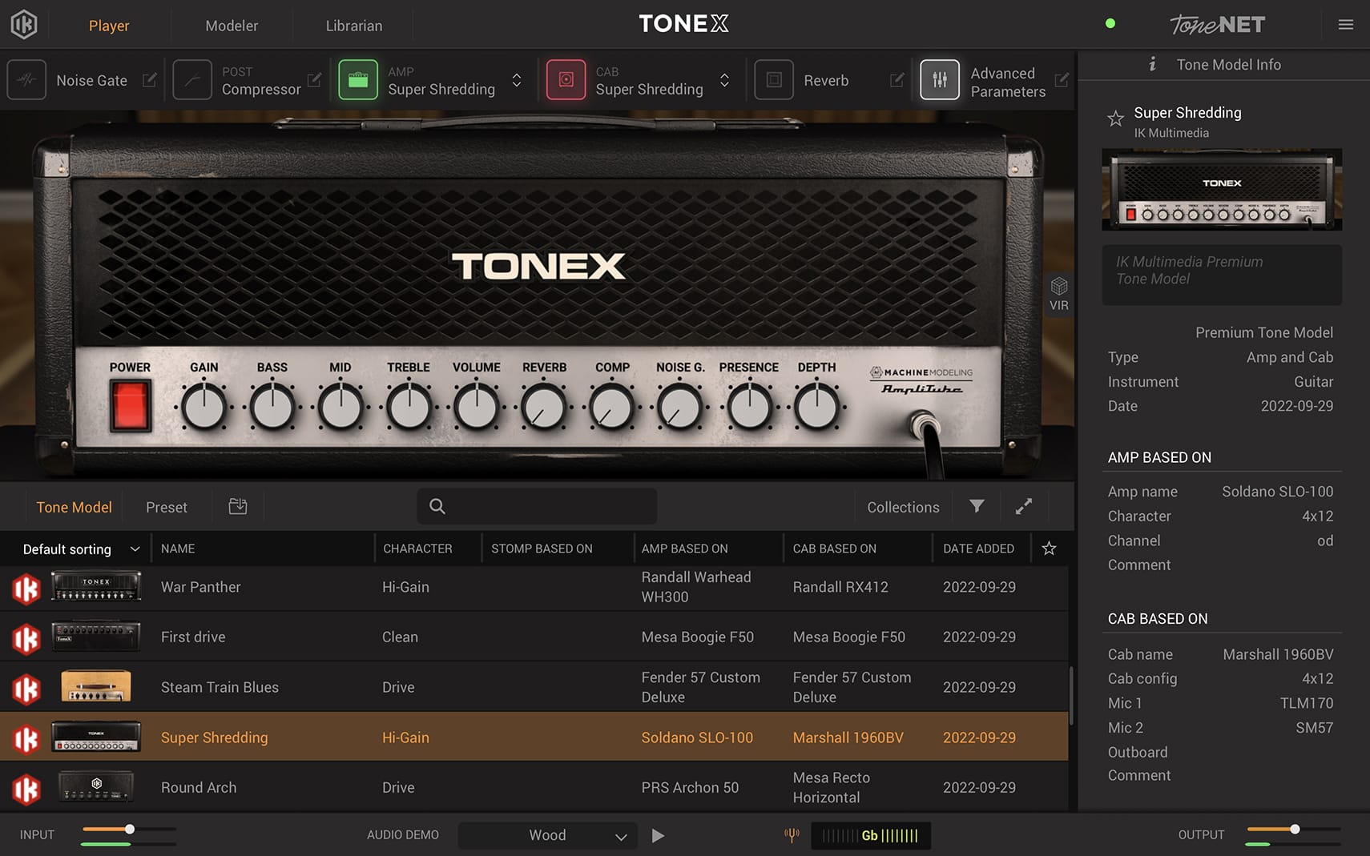Star the Super Shredding tone model
The width and height of the screenshot is (1370, 856).
click(x=1116, y=119)
